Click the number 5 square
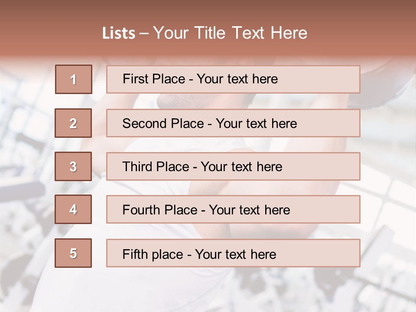Image resolution: width=416 pixels, height=312 pixels. [74, 253]
